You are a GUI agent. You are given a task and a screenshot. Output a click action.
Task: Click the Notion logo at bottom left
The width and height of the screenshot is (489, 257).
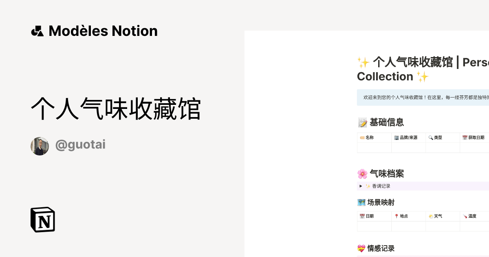point(42,219)
